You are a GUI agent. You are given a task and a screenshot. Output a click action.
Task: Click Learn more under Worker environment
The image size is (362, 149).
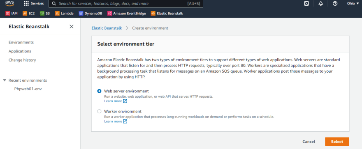pyautogui.click(x=113, y=121)
